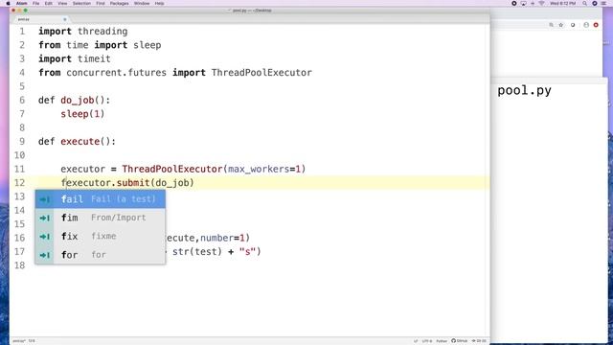Click 'number=1' on line 16
Image resolution: width=613 pixels, height=345 pixels.
pos(222,238)
